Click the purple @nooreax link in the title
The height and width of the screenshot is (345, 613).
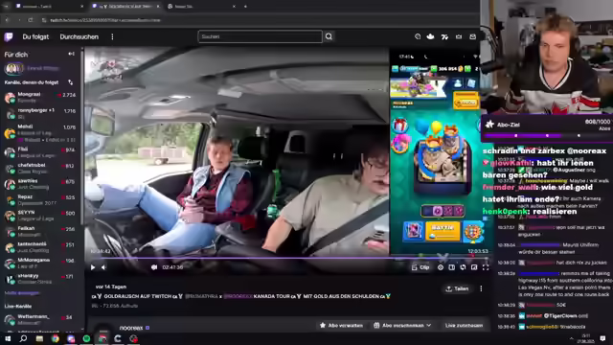(238, 296)
